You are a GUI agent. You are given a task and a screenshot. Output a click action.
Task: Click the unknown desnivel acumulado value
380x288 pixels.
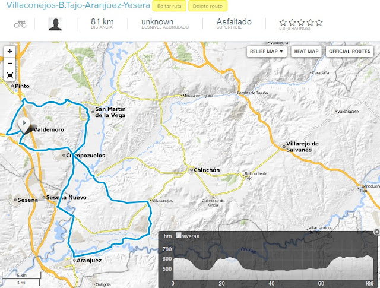point(157,21)
